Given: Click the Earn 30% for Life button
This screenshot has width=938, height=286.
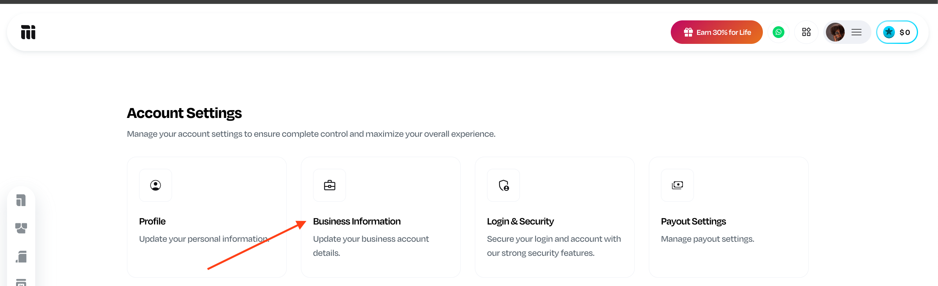Looking at the screenshot, I should coord(716,32).
